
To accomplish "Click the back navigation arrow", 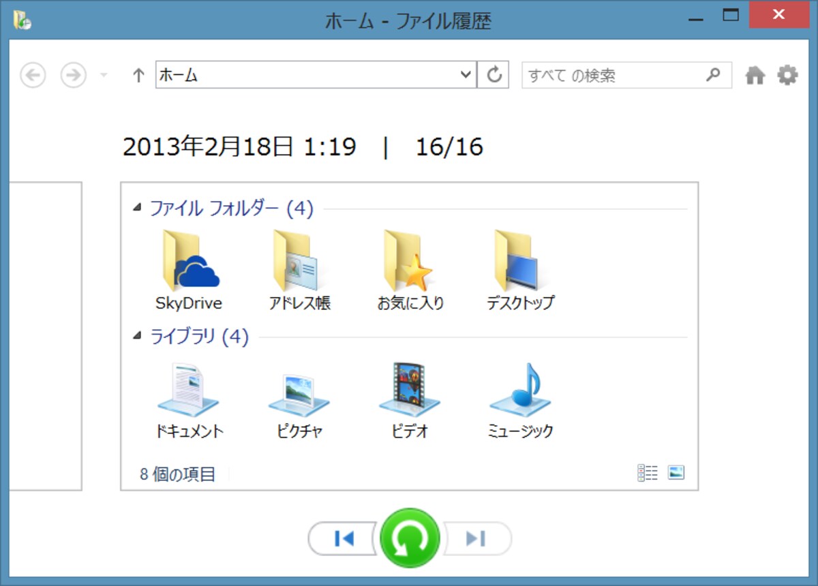I will (x=33, y=75).
